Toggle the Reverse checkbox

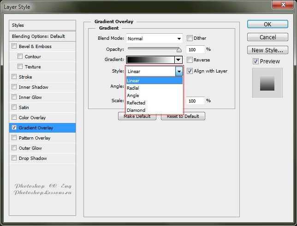tap(190, 60)
